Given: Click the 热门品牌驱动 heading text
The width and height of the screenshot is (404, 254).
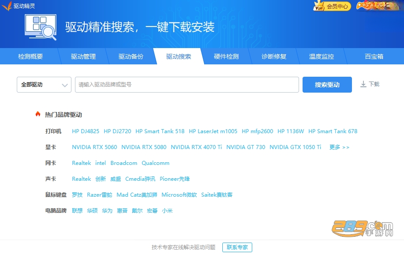Looking at the screenshot, I should click(64, 115).
